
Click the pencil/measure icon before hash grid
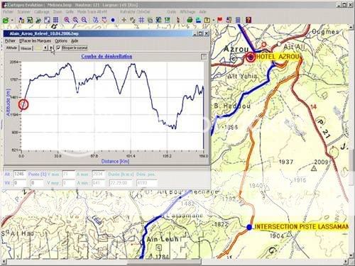(133, 20)
